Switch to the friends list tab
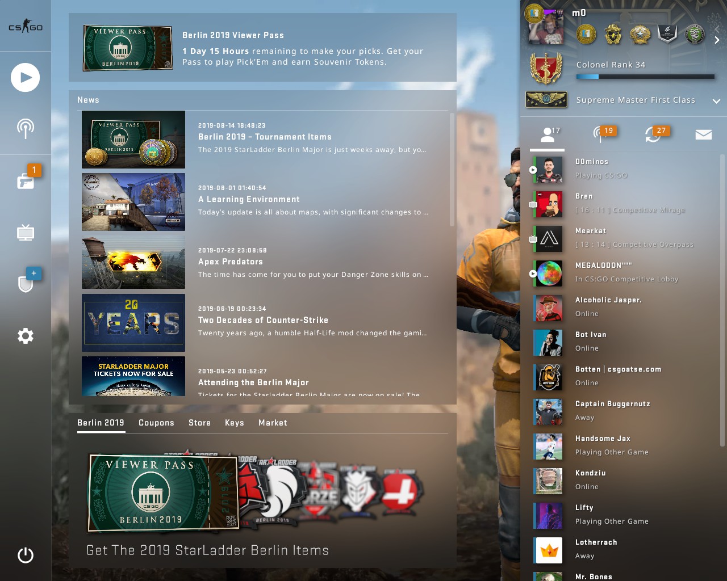The image size is (727, 581). [x=548, y=135]
